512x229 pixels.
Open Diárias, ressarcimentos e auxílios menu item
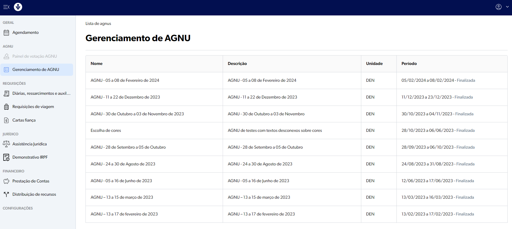[x=41, y=93]
